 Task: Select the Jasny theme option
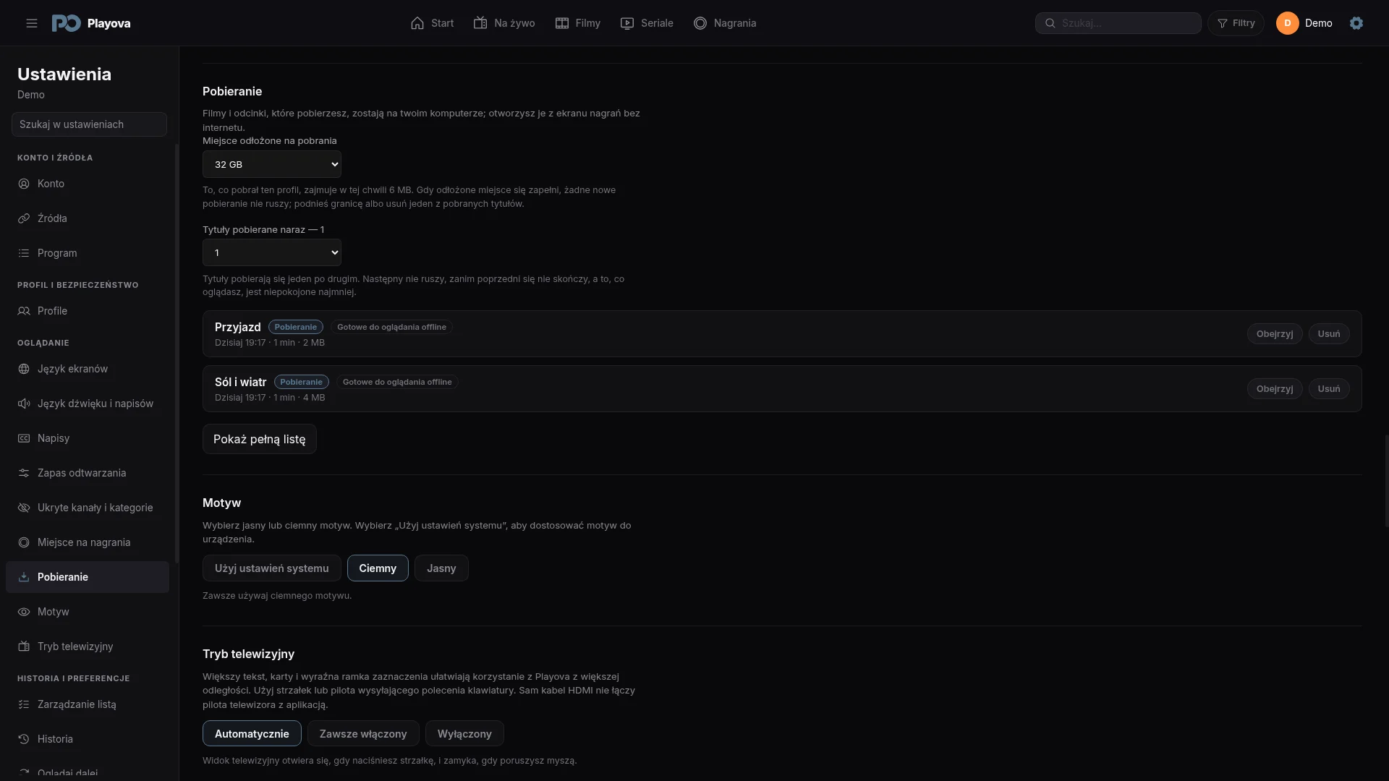pos(441,568)
